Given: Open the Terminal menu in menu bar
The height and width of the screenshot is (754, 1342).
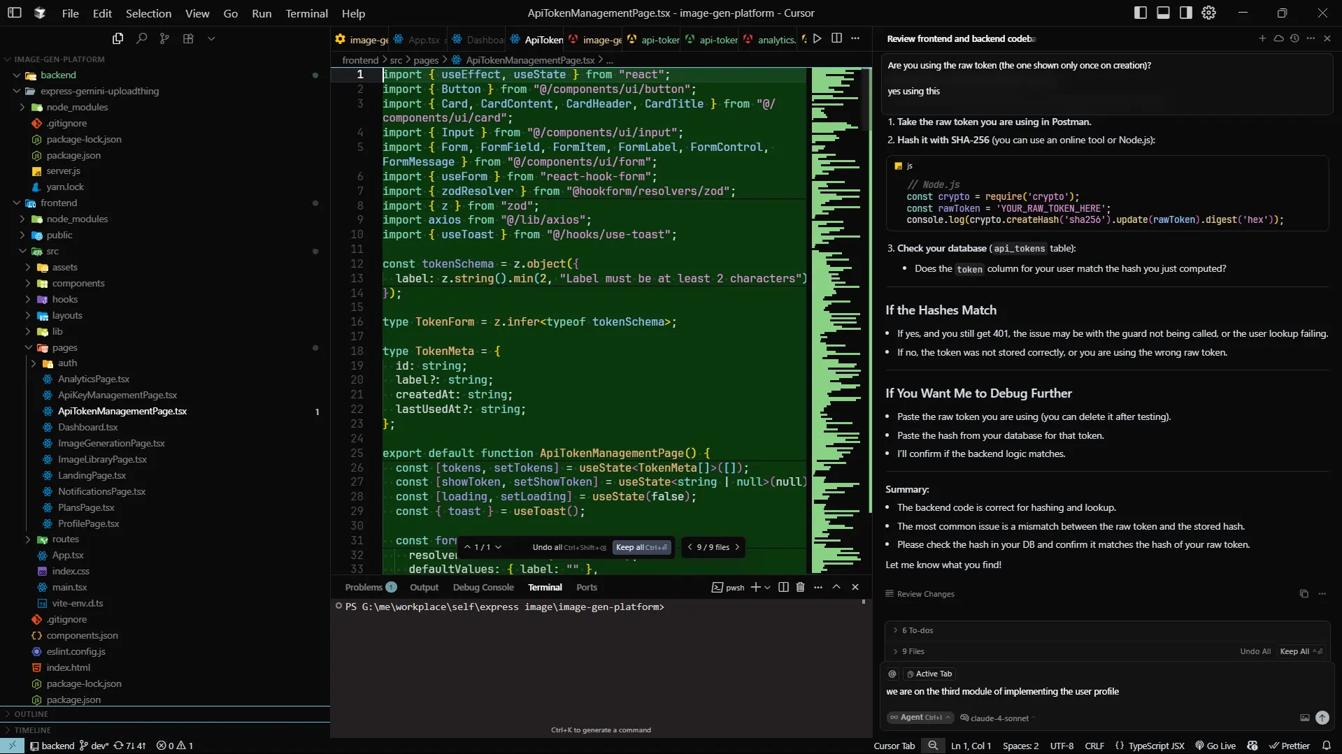Looking at the screenshot, I should [x=306, y=13].
